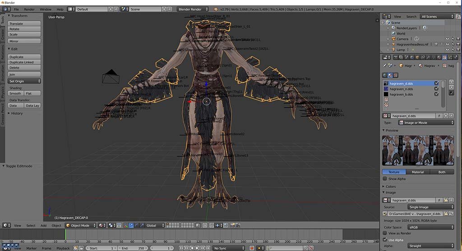The width and height of the screenshot is (462, 251).
Task: Open the File menu
Action: click(16, 9)
